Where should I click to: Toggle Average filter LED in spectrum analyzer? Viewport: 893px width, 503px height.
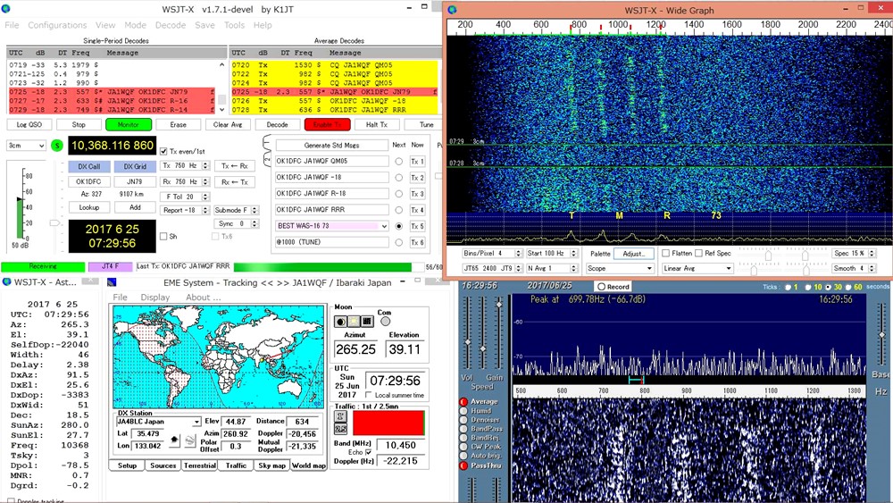pyautogui.click(x=463, y=402)
